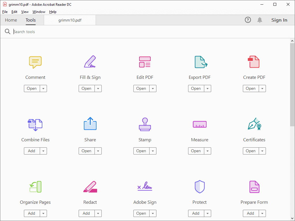The height and width of the screenshot is (221, 295).
Task: Pick the Stamp tool icon
Action: pyautogui.click(x=145, y=124)
